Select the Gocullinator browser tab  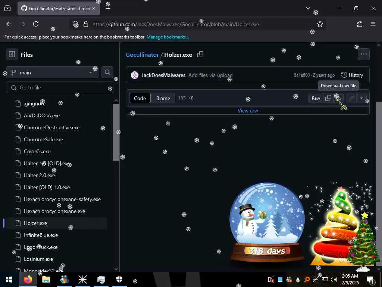59,8
